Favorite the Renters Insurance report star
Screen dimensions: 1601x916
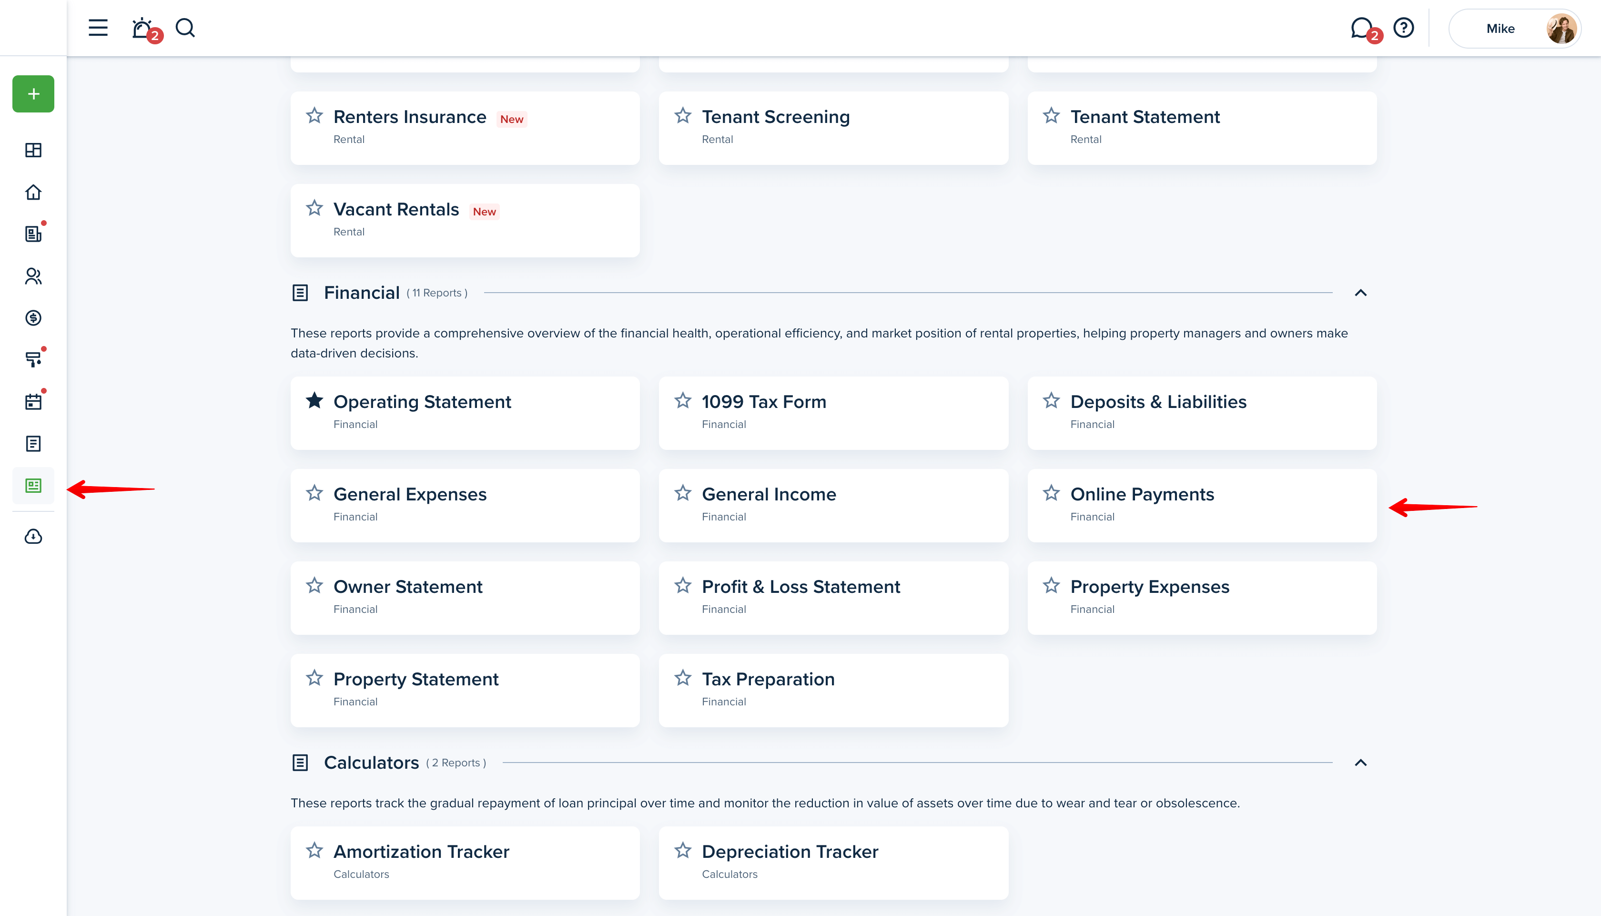pos(314,115)
